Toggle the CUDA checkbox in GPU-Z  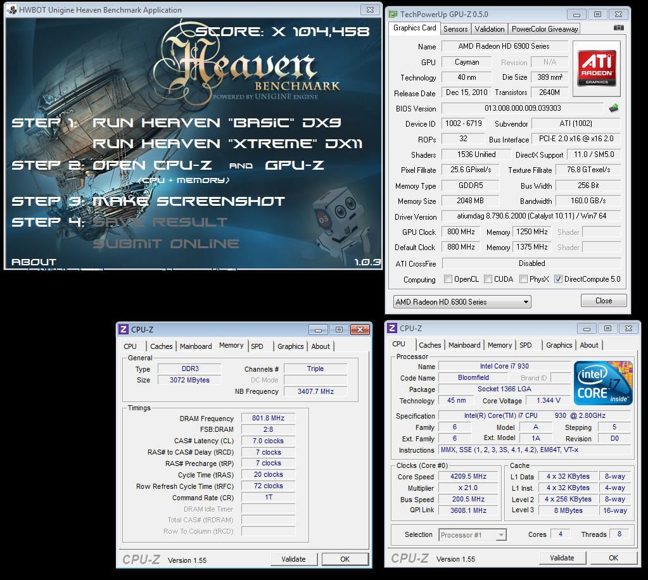tap(488, 279)
